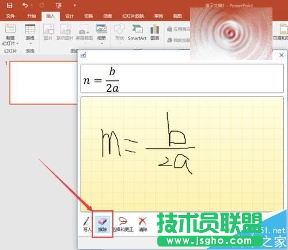288x250 pixels.
Task: Expand the 表格 dropdown arrow
Action: point(30,44)
